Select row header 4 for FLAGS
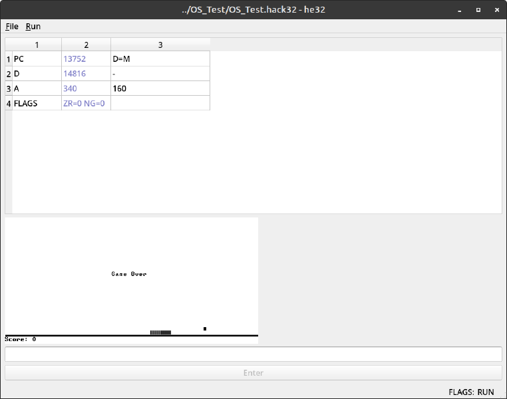 9,103
